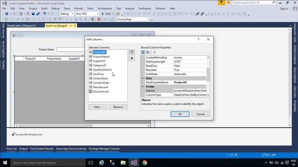298x167 pixels.
Task: Click the designer window vertical scrollbar
Action: (x=290, y=77)
